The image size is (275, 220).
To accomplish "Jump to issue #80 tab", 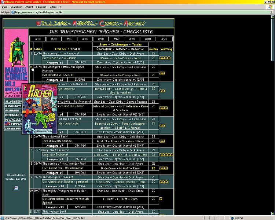I will pyautogui.click(x=148, y=39).
